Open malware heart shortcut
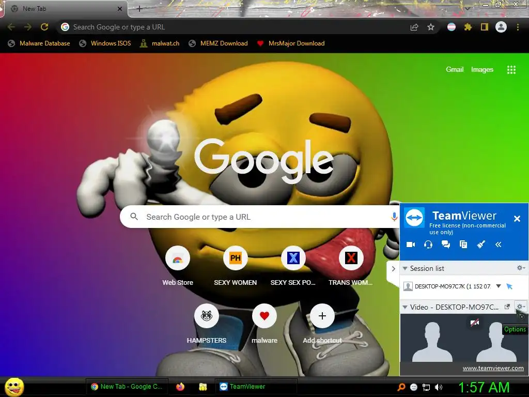 (x=264, y=324)
